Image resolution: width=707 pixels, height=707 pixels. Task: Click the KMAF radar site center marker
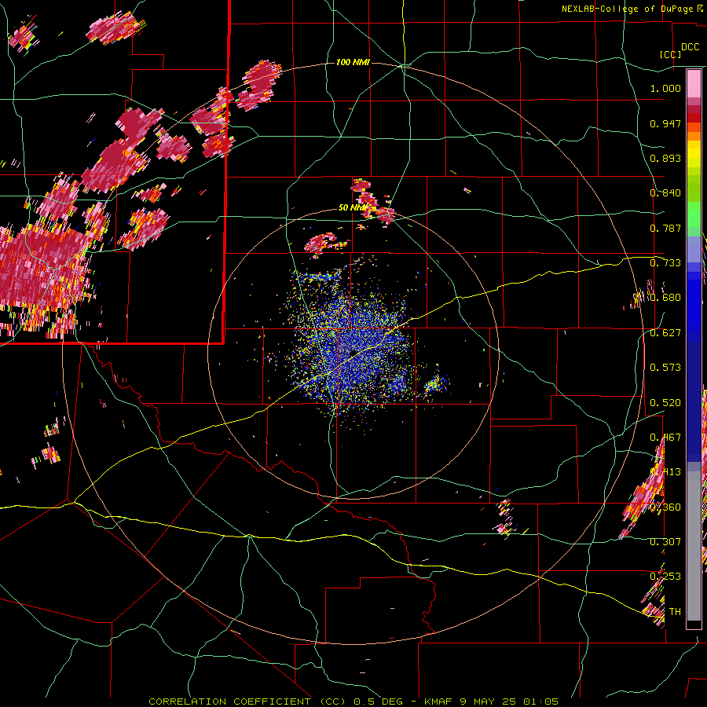[x=353, y=352]
